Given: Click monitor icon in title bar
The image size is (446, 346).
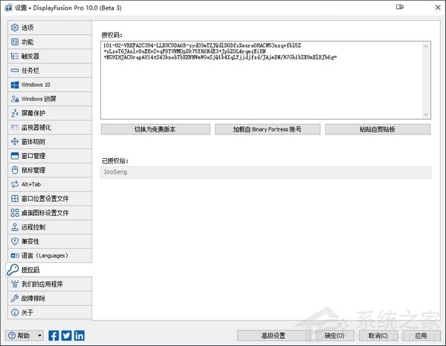Looking at the screenshot, I should tap(400, 7).
